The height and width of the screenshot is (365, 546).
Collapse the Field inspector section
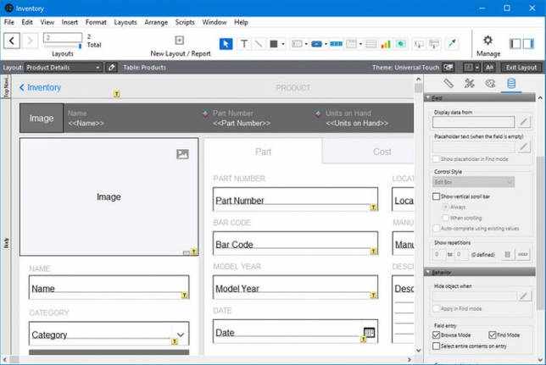(x=427, y=98)
